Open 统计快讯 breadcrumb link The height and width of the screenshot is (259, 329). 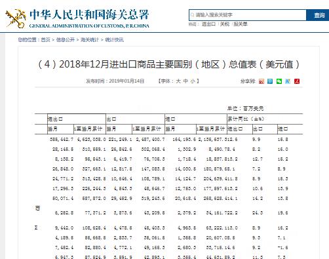[114, 40]
